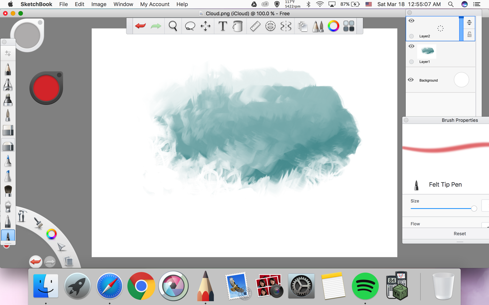Select the Marker brush in brush palette
Viewport: 489px width, 305px height.
point(8,100)
